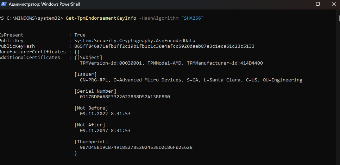The height and width of the screenshot is (165, 340).
Task: Click the IsPresent True value
Action: [x=80, y=35]
